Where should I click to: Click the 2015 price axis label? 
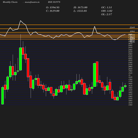(x=130, y=69)
